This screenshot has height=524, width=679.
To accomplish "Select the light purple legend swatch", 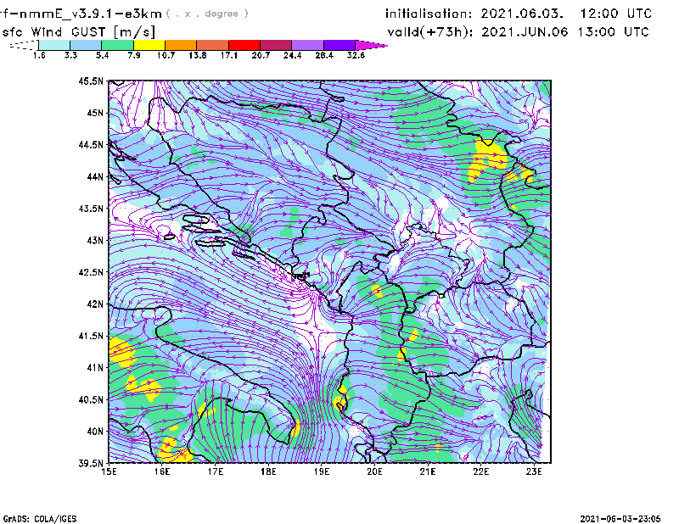I will (307, 45).
